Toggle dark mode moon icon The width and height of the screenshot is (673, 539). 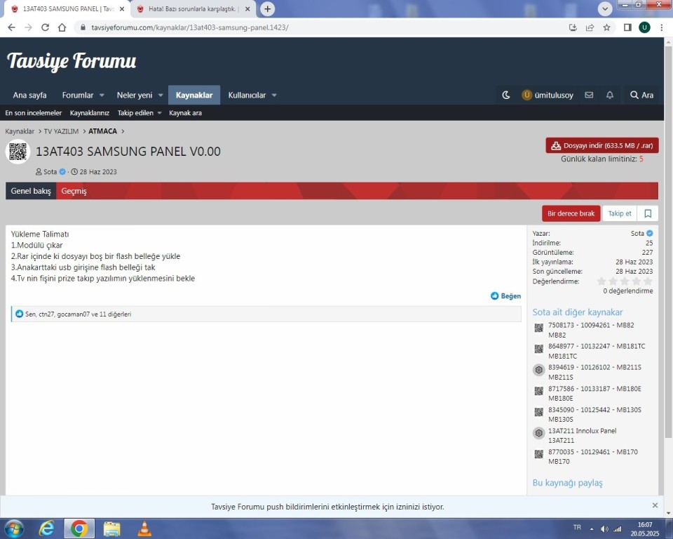coord(506,95)
